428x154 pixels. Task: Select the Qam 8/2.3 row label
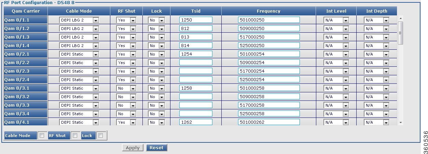click(x=26, y=71)
